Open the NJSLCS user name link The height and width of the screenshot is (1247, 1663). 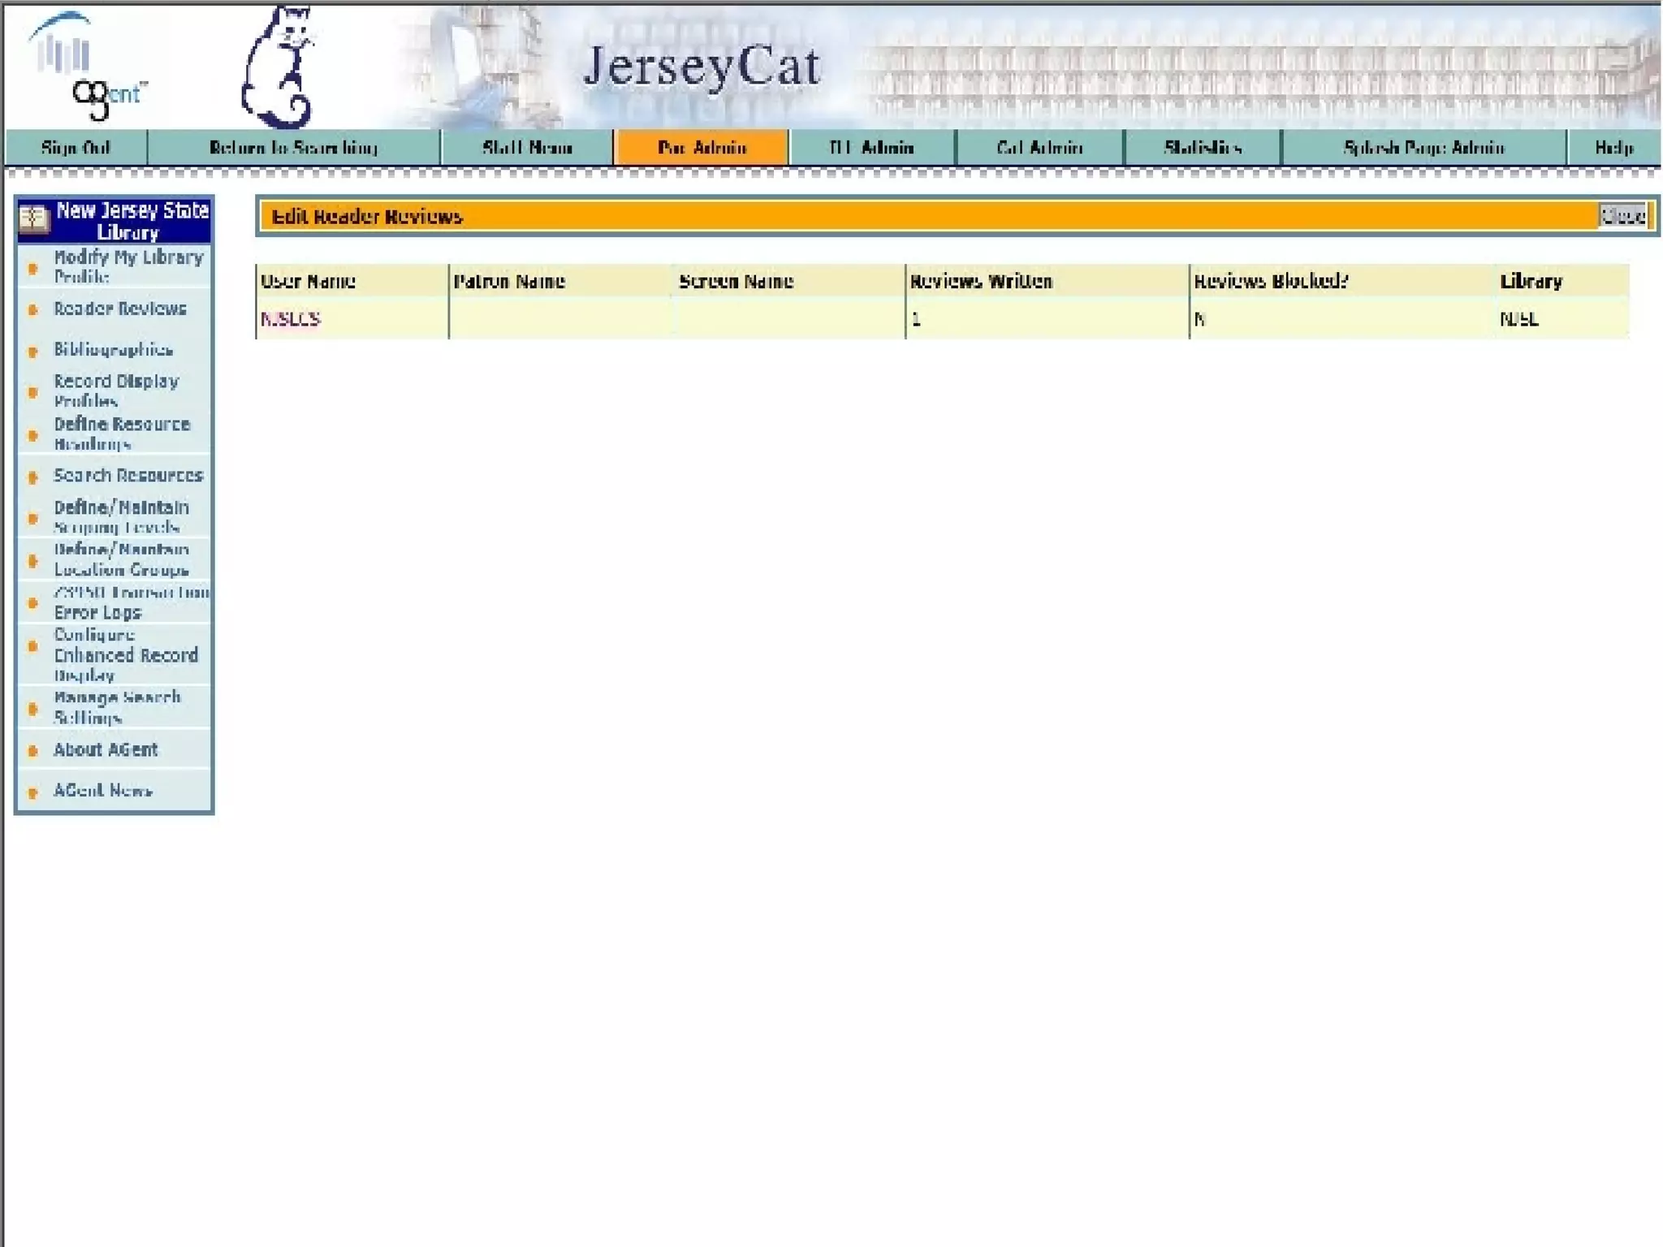coord(290,319)
